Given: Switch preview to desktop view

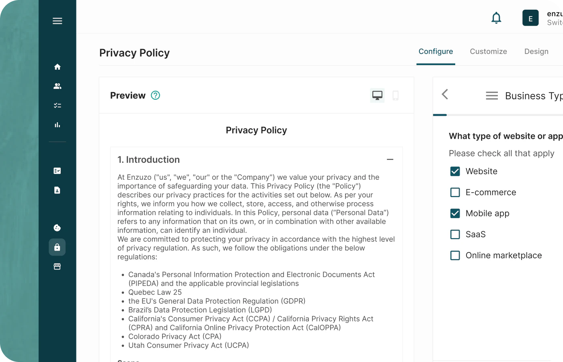Looking at the screenshot, I should pyautogui.click(x=377, y=95).
